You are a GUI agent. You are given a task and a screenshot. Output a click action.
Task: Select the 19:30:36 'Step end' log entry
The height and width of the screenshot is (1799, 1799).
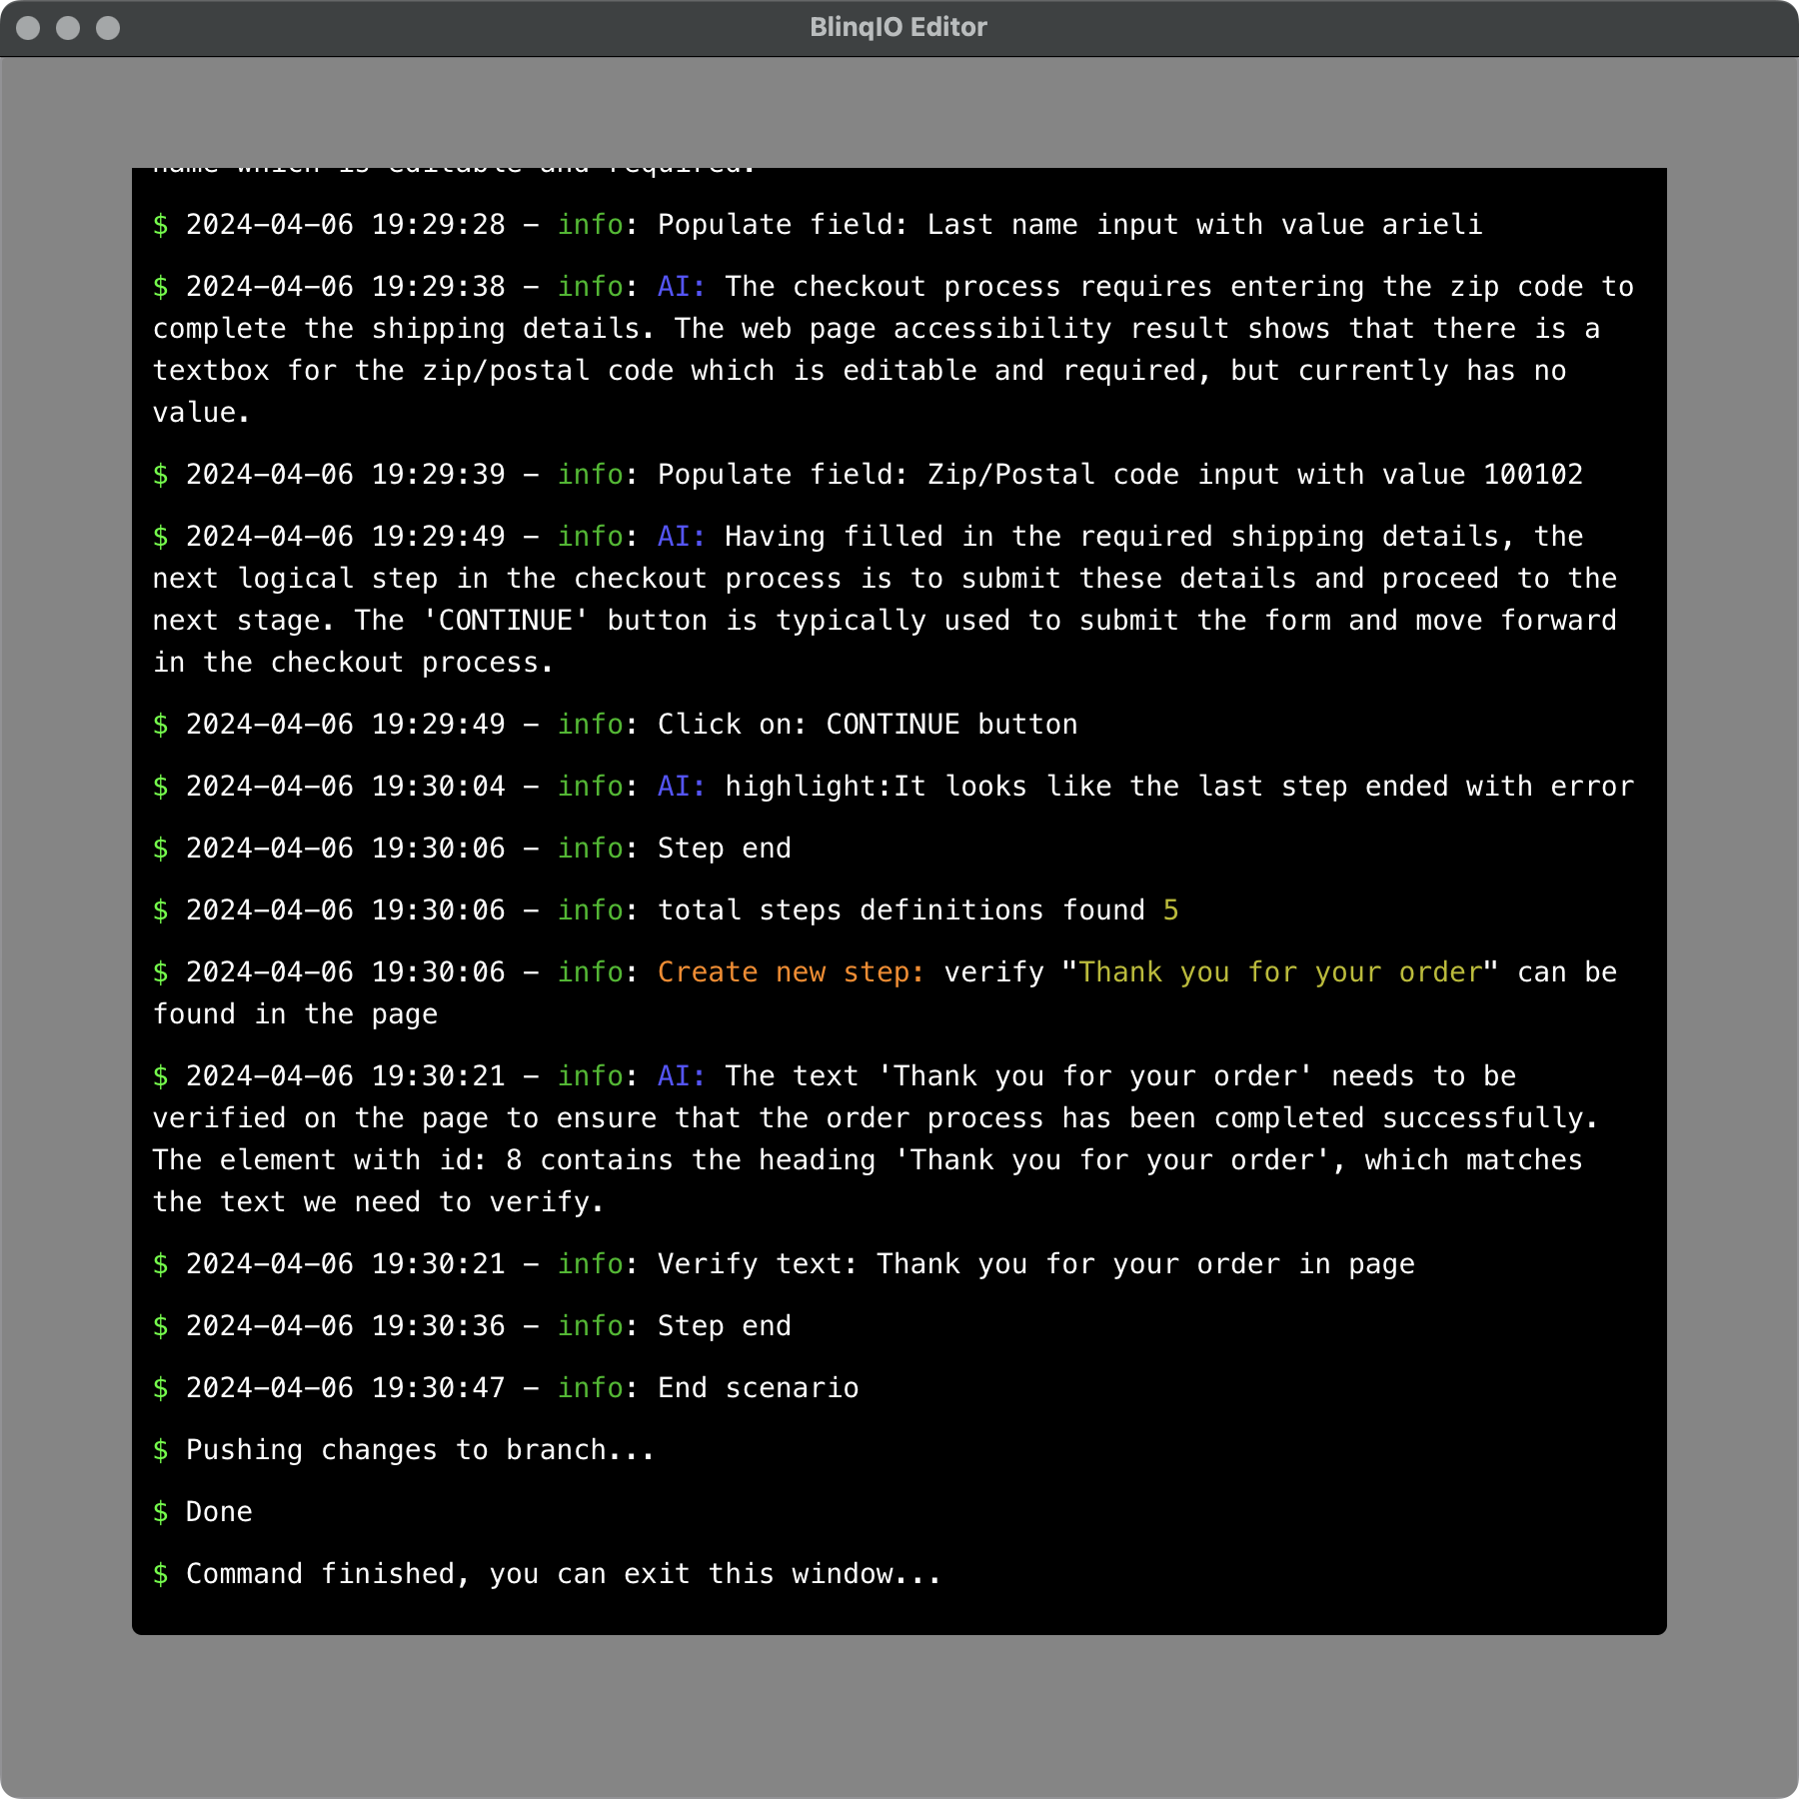click(472, 1326)
